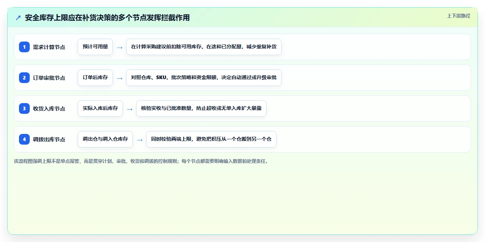Click the 预计可用量 chip
This screenshot has width=485, height=242.
click(x=95, y=47)
